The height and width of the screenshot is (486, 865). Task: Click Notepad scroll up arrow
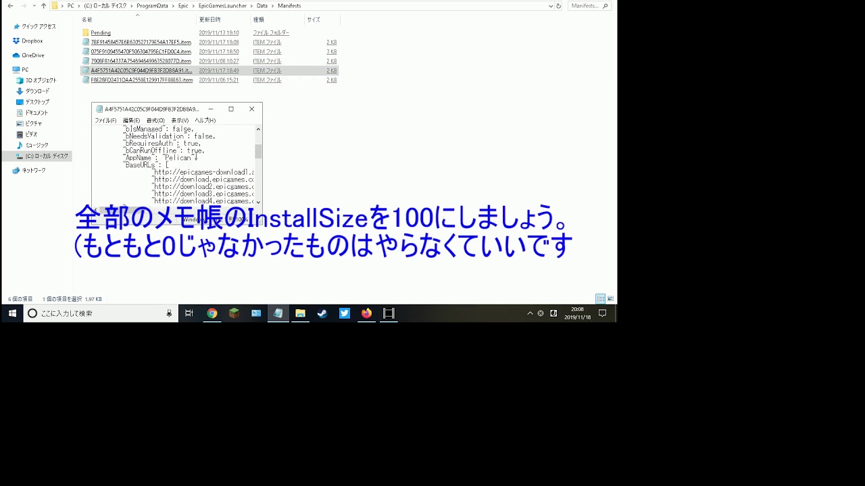[x=258, y=129]
